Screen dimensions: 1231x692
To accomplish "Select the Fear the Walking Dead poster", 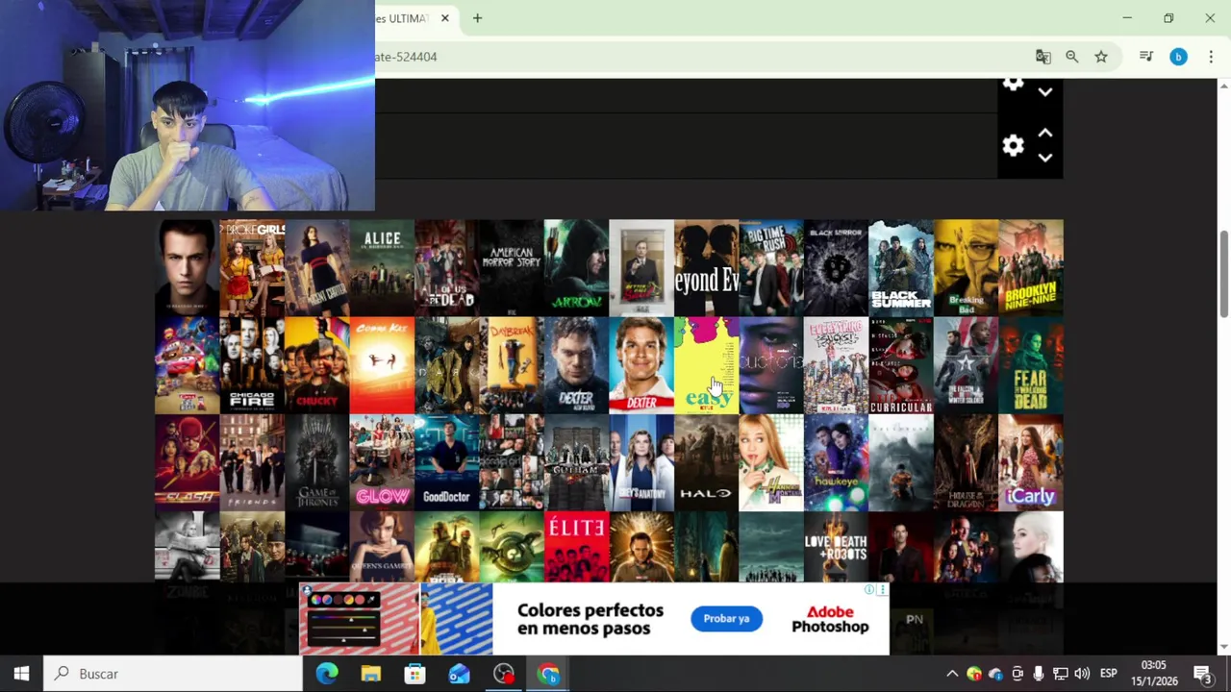I will [1031, 365].
